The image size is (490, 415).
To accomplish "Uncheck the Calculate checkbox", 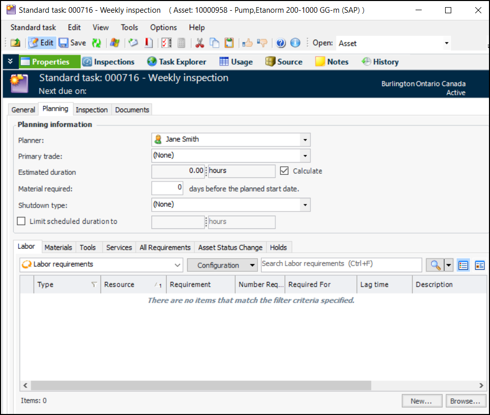I will coord(284,171).
